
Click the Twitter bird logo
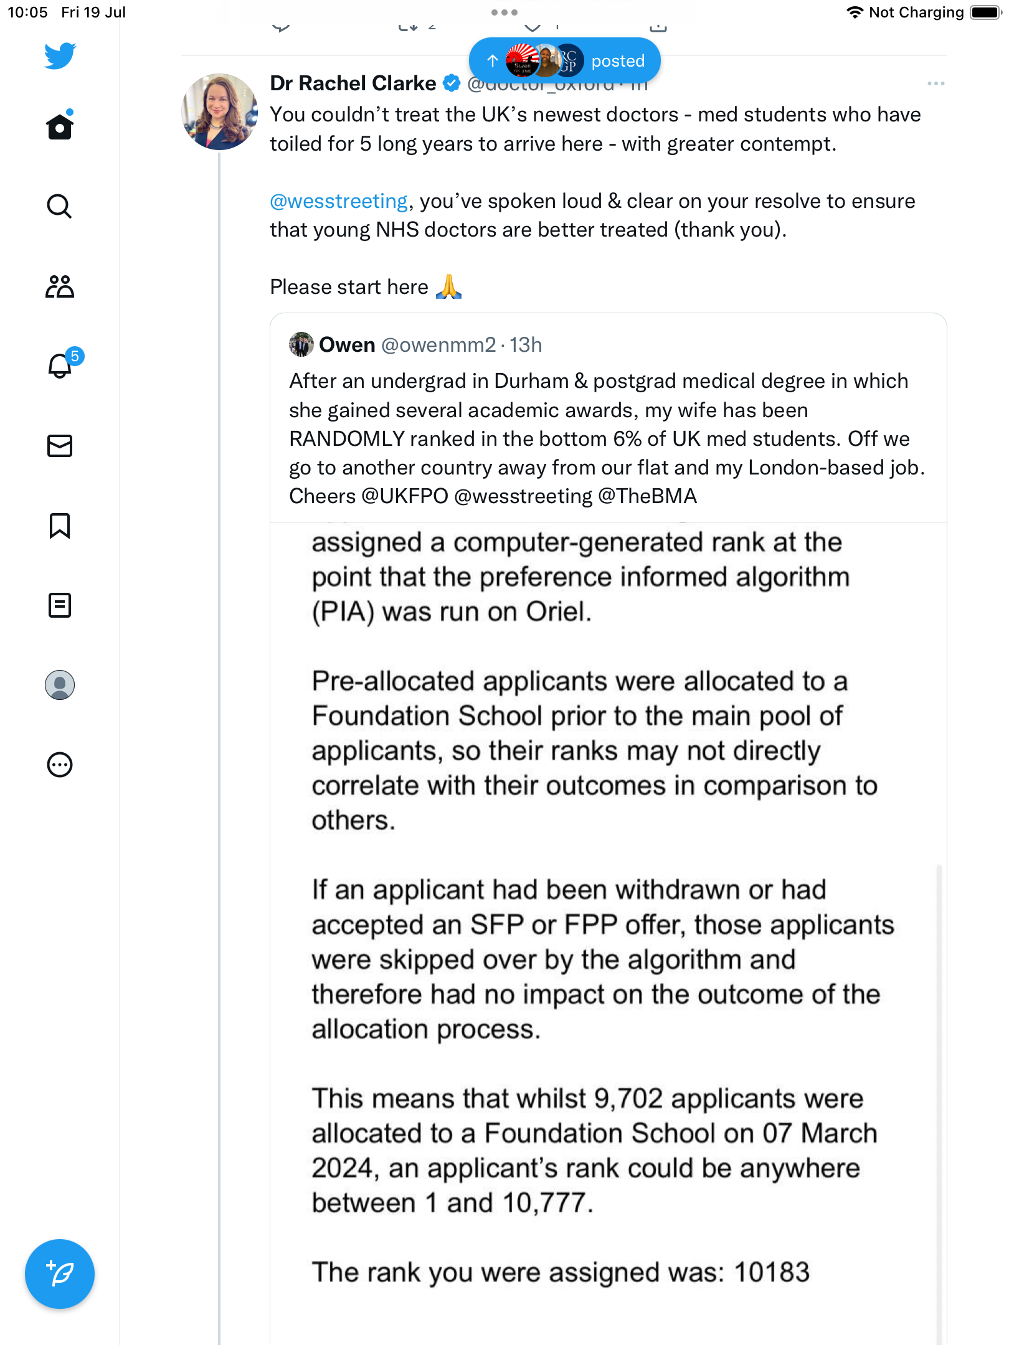pos(60,55)
